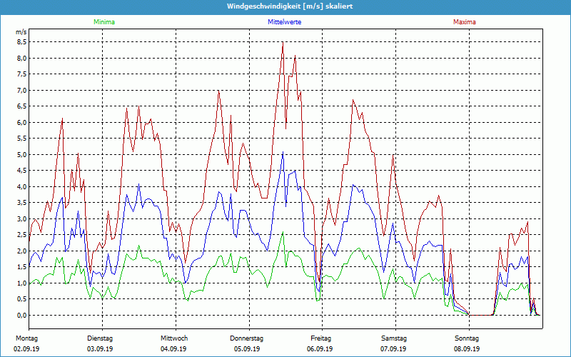This screenshot has height=357, width=571.
Task: Click the Montag day label
Action: (x=26, y=338)
